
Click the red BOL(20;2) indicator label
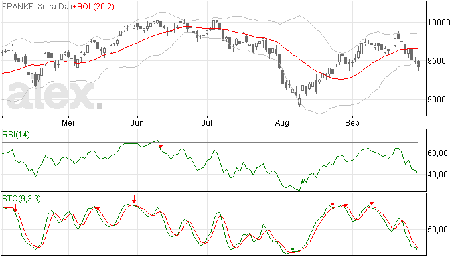(x=93, y=7)
